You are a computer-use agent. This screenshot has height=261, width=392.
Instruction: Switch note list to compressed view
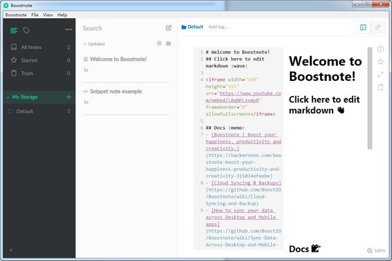[169, 44]
